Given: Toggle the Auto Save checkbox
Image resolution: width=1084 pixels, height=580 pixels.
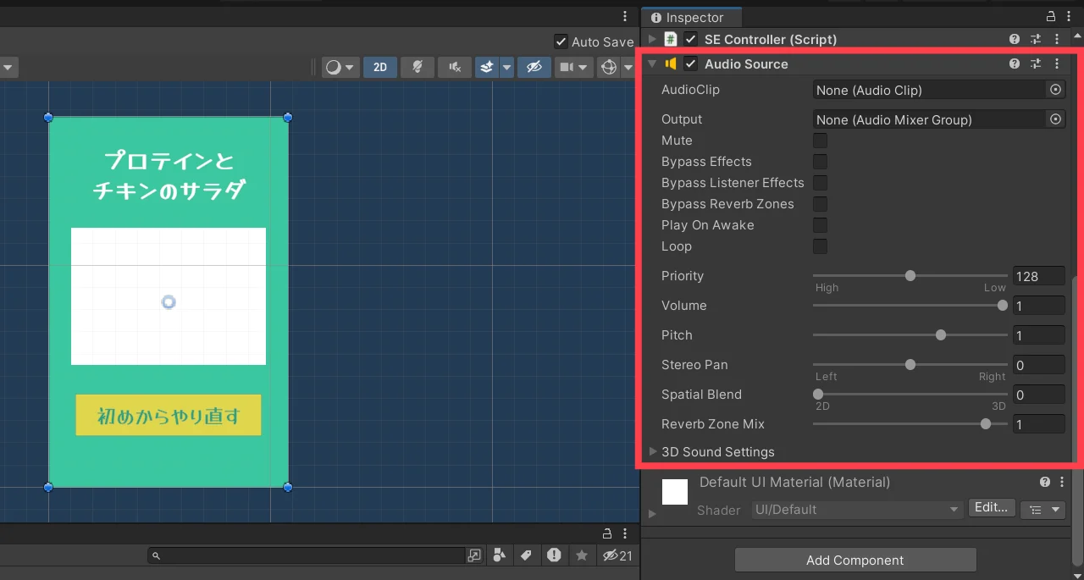Looking at the screenshot, I should tap(561, 41).
